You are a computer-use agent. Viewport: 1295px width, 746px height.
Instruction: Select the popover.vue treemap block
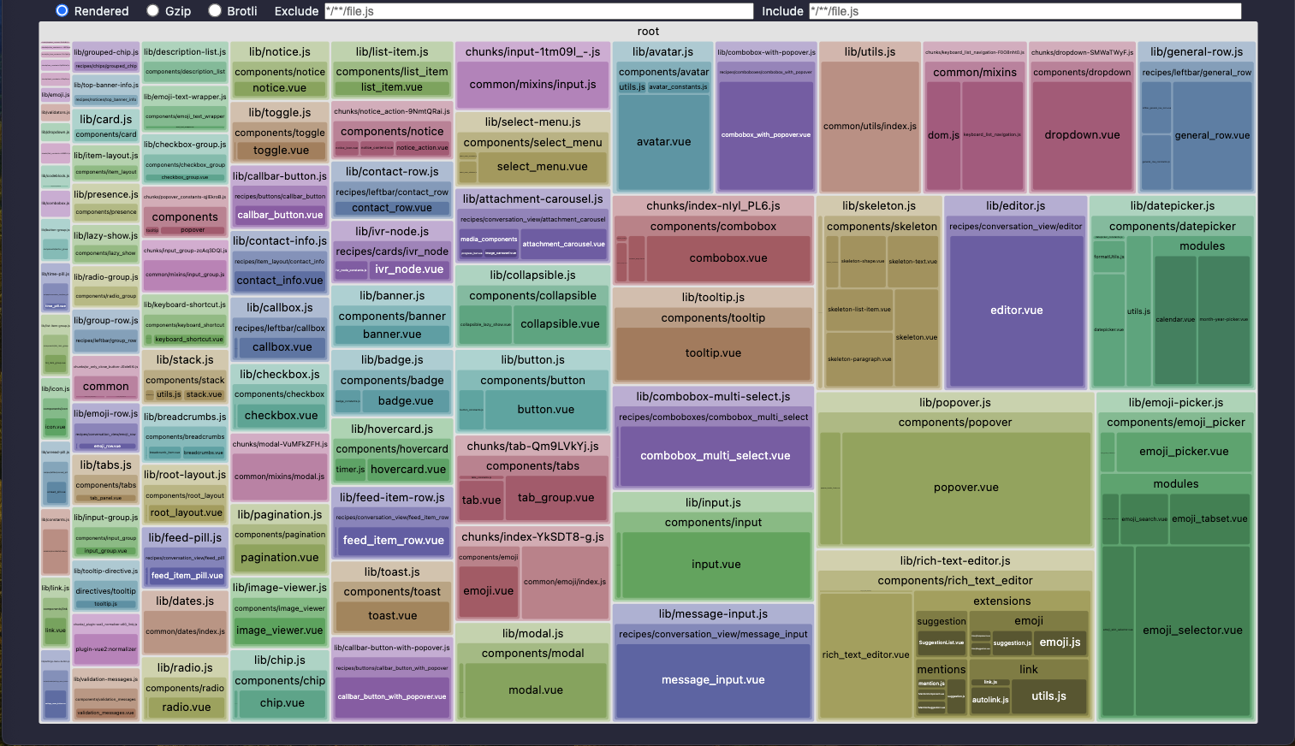[966, 488]
